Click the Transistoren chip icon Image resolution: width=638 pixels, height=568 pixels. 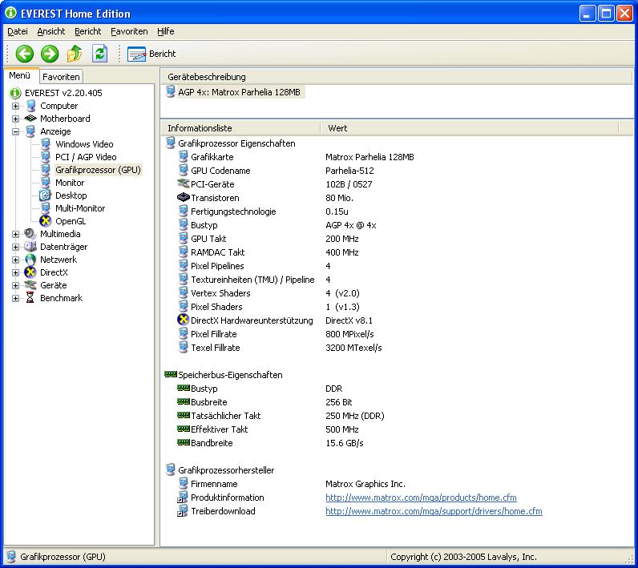[184, 198]
